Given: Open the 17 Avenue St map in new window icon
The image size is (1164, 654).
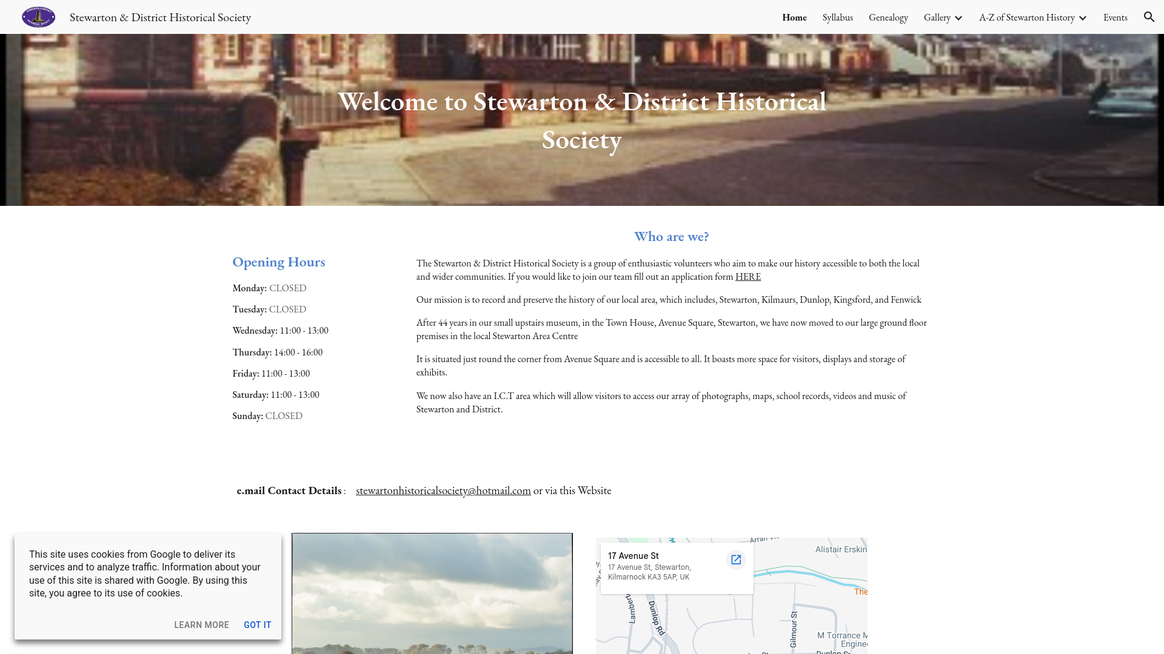Looking at the screenshot, I should click(736, 560).
